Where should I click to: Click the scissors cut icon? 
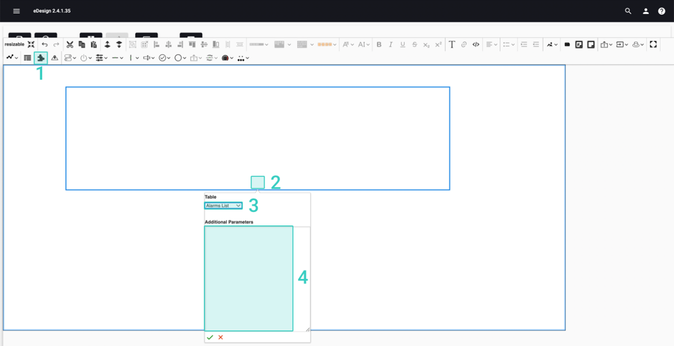tap(70, 44)
